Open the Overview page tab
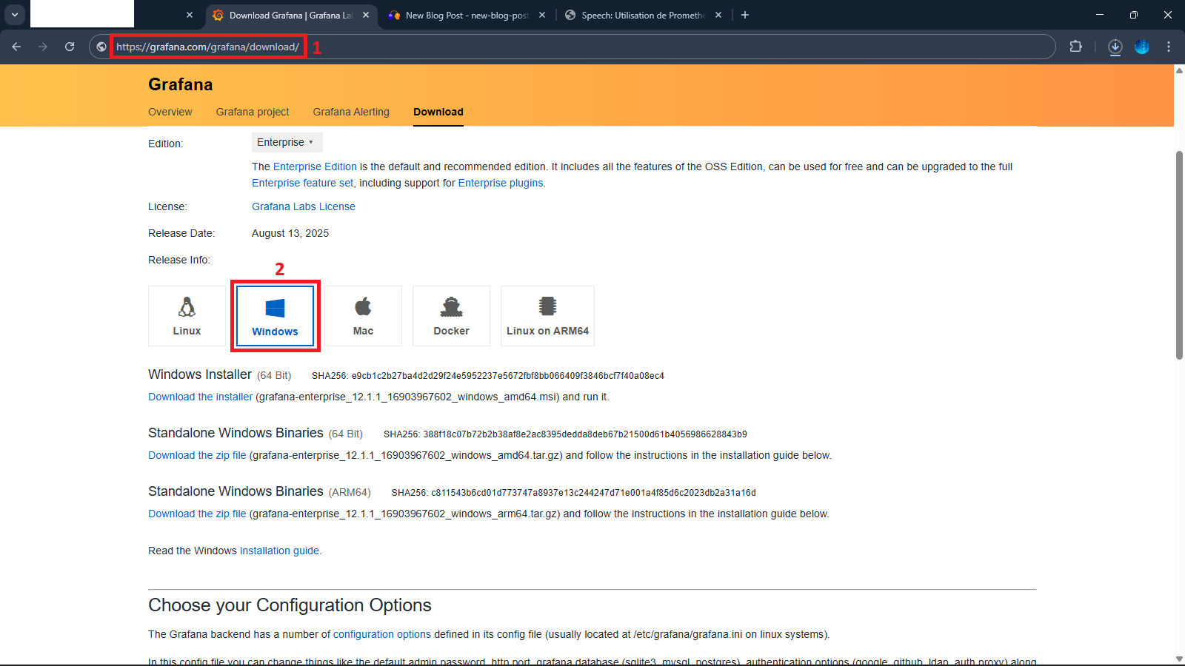The width and height of the screenshot is (1185, 666). coord(170,112)
